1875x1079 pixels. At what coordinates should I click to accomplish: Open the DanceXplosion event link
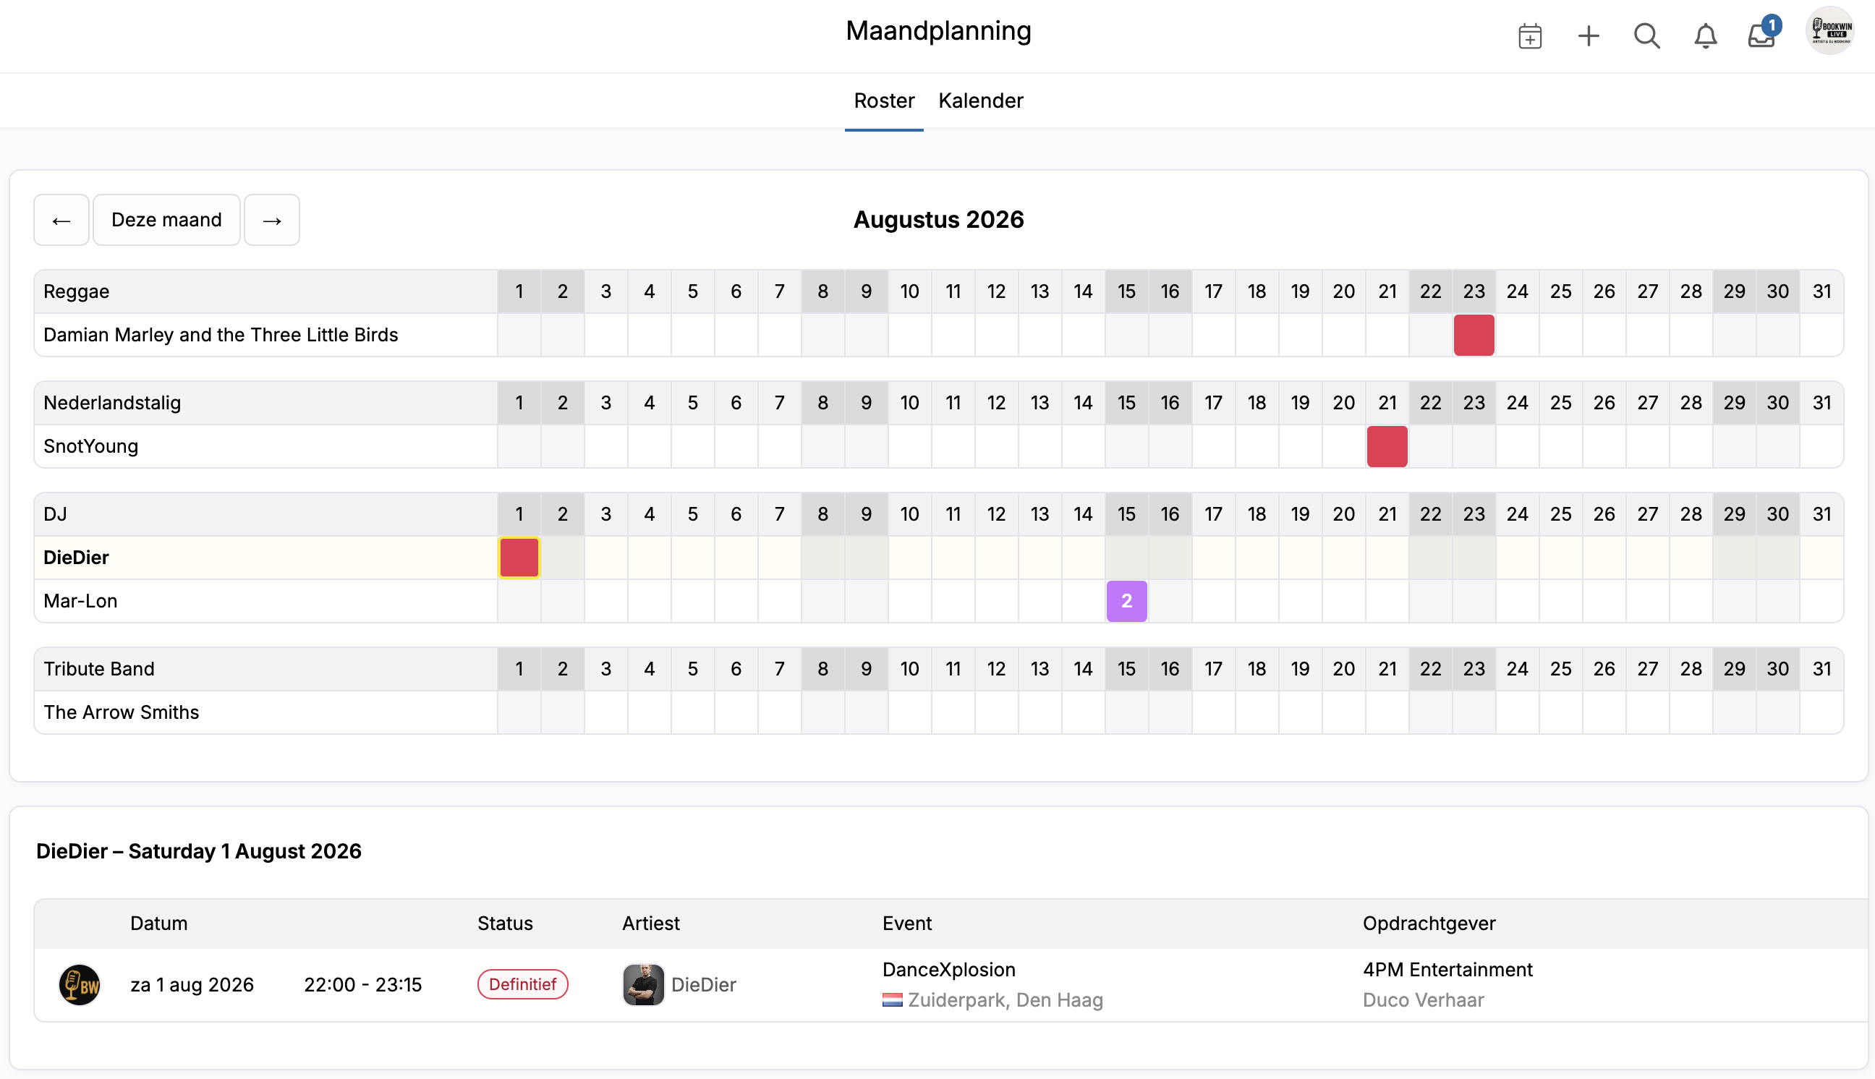[x=948, y=969]
